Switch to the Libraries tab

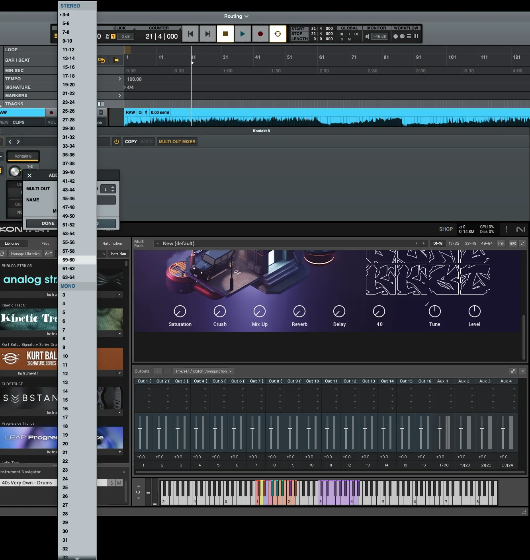(x=12, y=243)
